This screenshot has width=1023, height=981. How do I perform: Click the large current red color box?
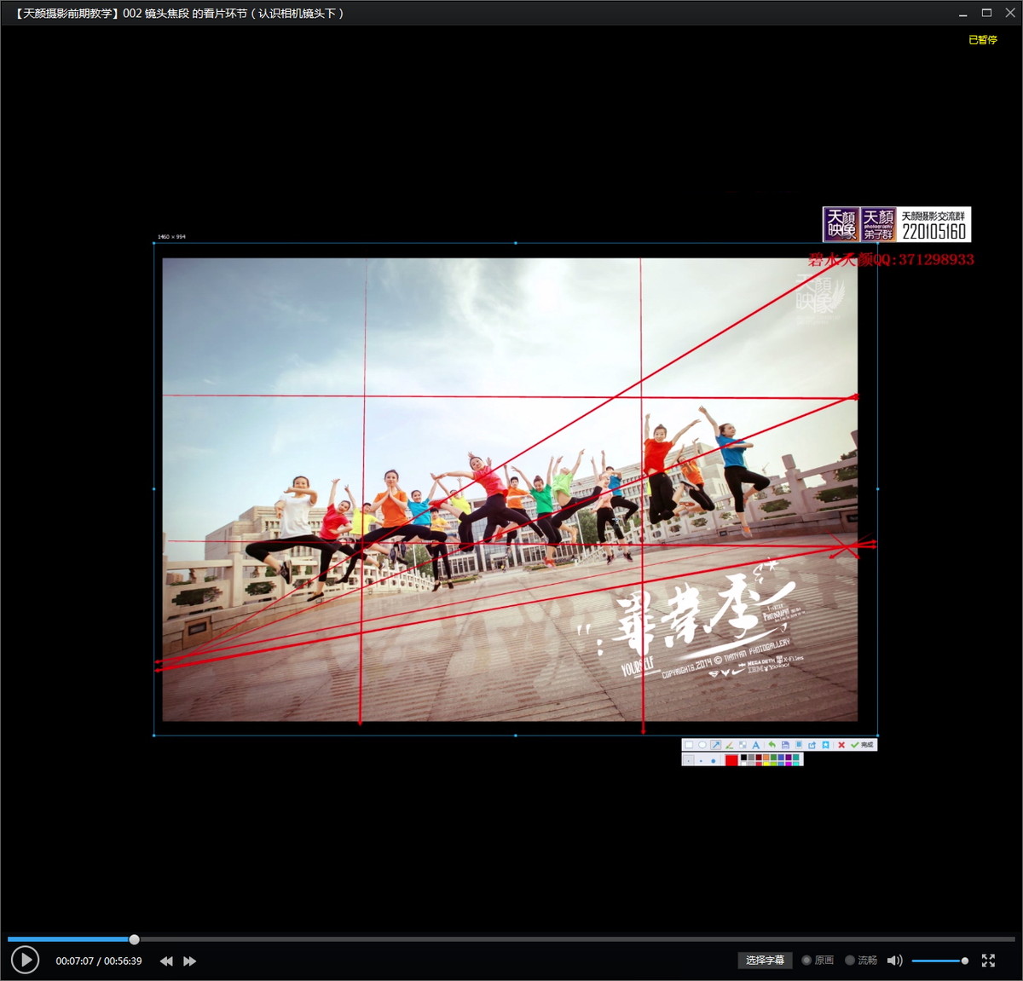pyautogui.click(x=731, y=760)
